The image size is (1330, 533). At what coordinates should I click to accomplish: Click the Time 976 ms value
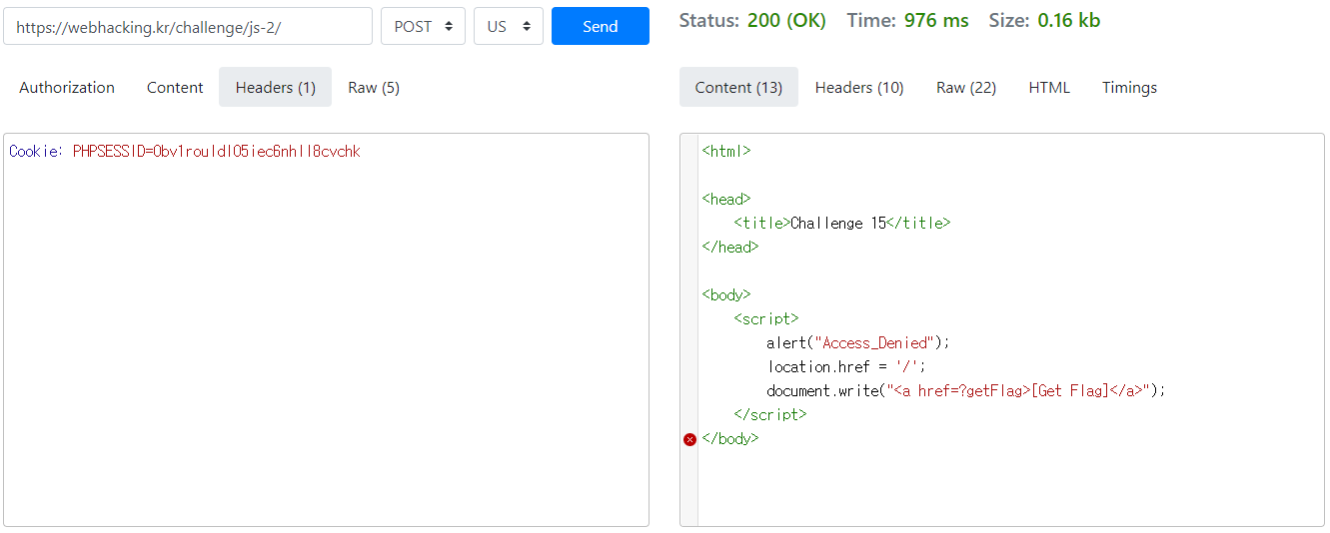[936, 21]
